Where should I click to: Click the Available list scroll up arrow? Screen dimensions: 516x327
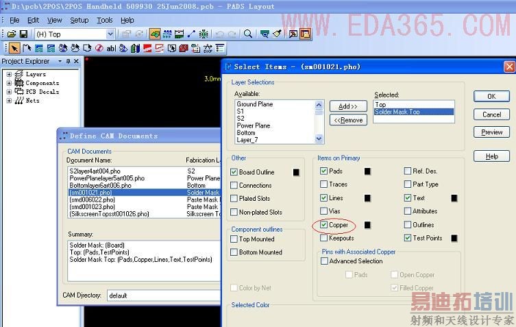(x=319, y=105)
